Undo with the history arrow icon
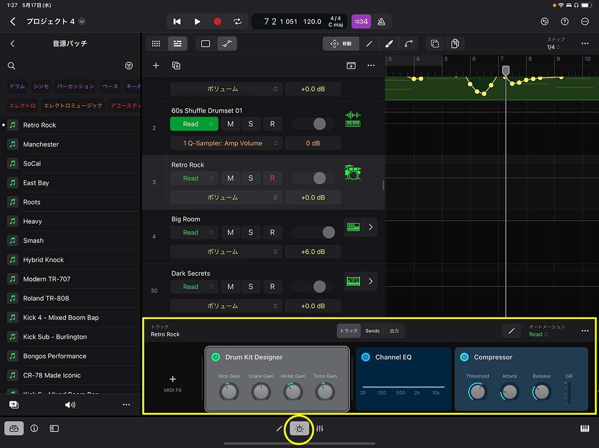The image size is (599, 448). pos(545,21)
